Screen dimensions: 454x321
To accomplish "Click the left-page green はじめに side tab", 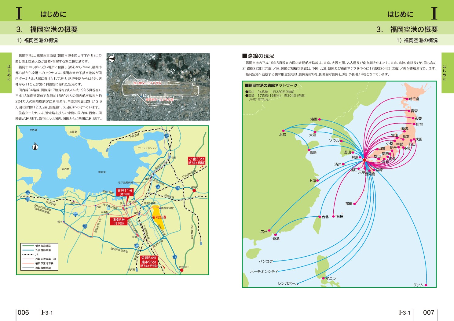I will tap(6, 73).
